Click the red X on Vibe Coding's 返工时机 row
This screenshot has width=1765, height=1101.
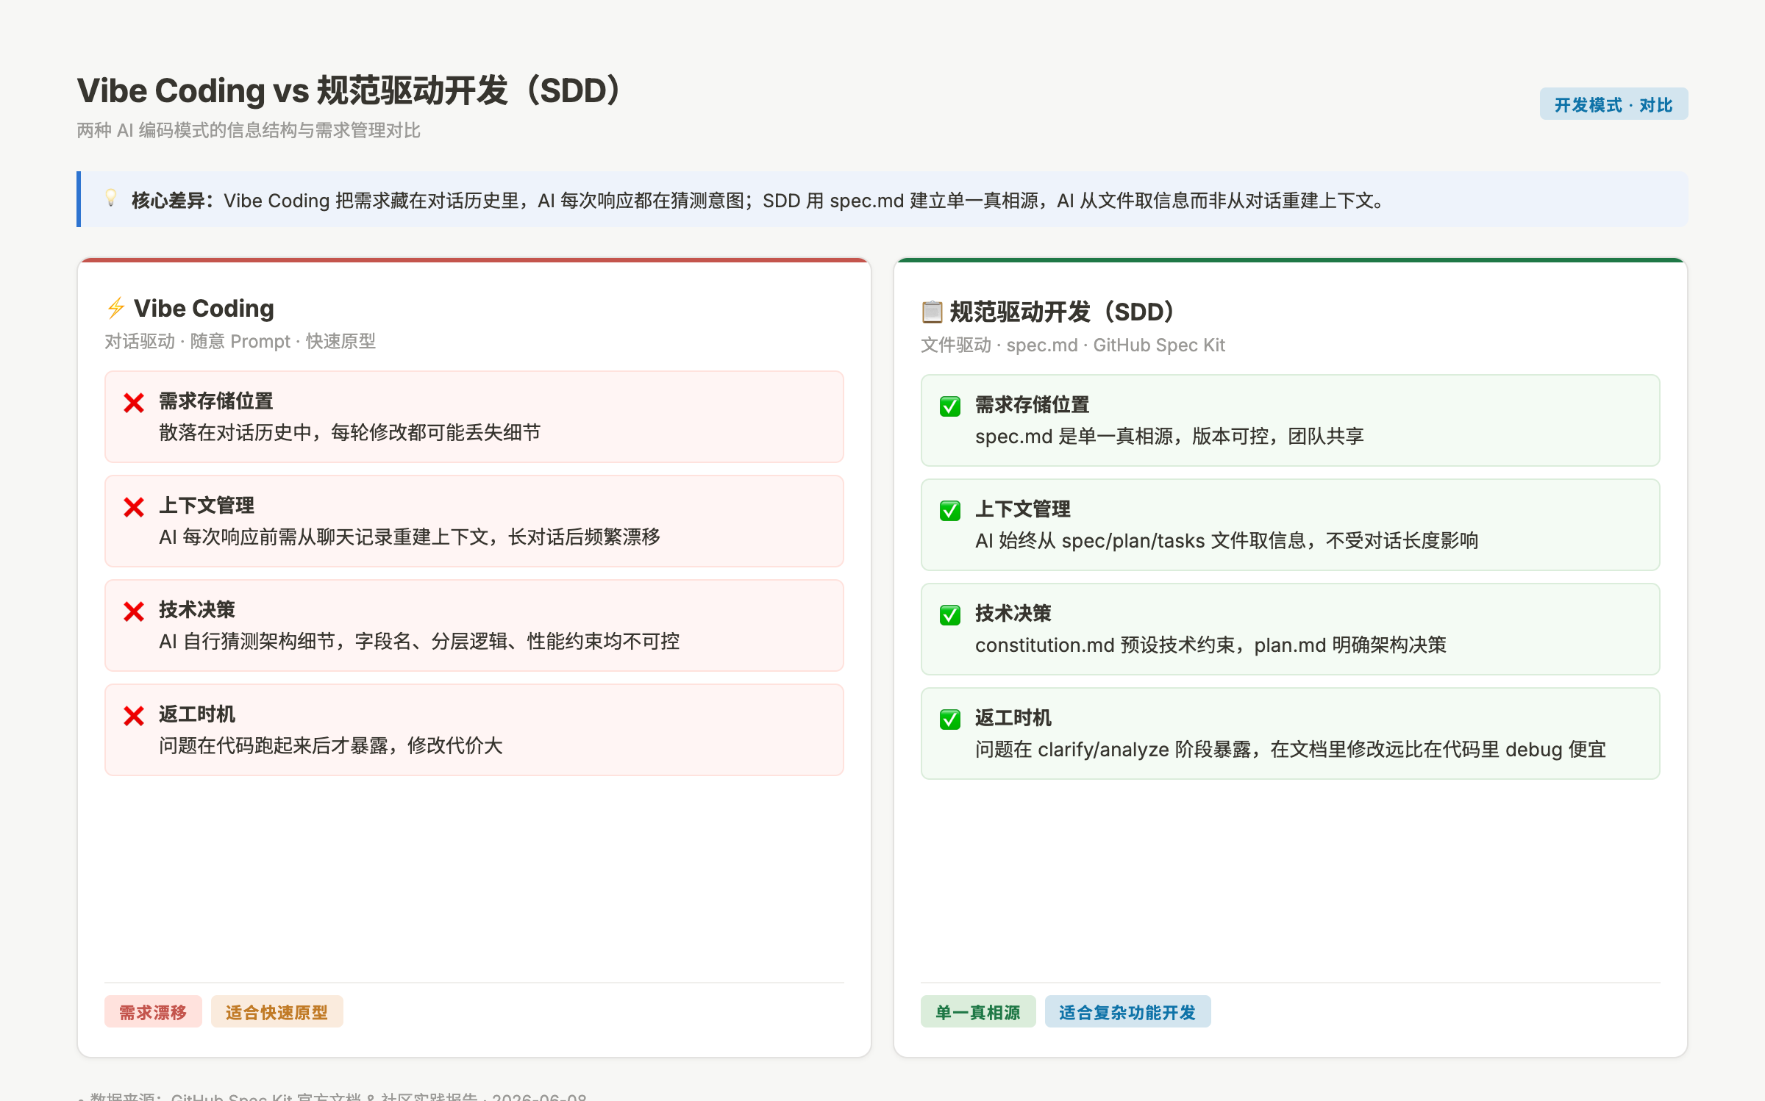[134, 716]
